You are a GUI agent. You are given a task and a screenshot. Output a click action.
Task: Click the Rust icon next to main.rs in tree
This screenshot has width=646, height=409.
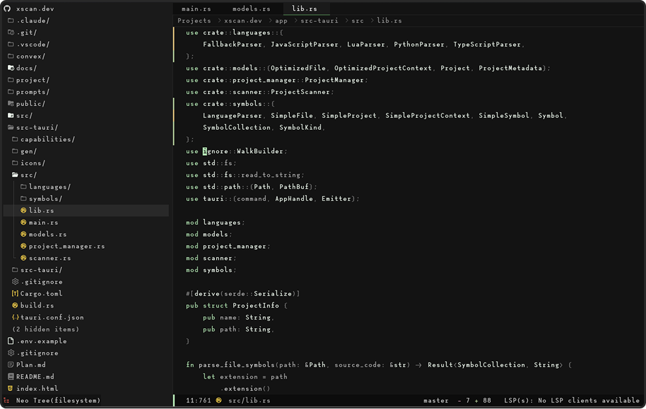(23, 223)
